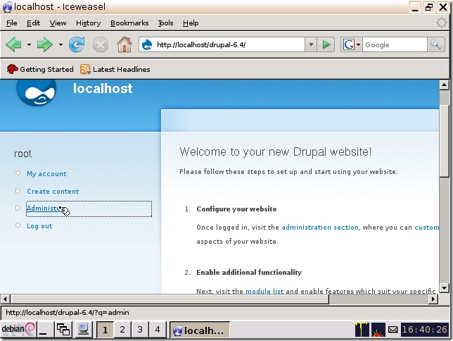Click the Log out link

click(x=39, y=225)
